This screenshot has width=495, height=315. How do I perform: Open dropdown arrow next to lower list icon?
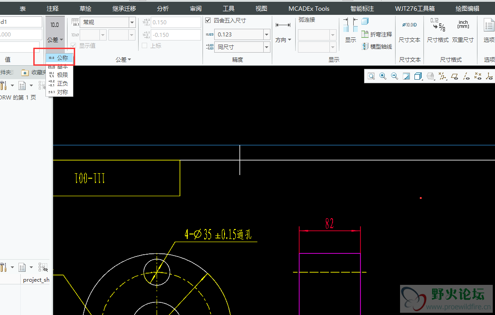tap(31, 267)
